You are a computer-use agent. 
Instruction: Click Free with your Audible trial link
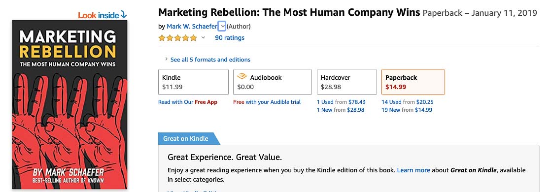[x=267, y=102]
